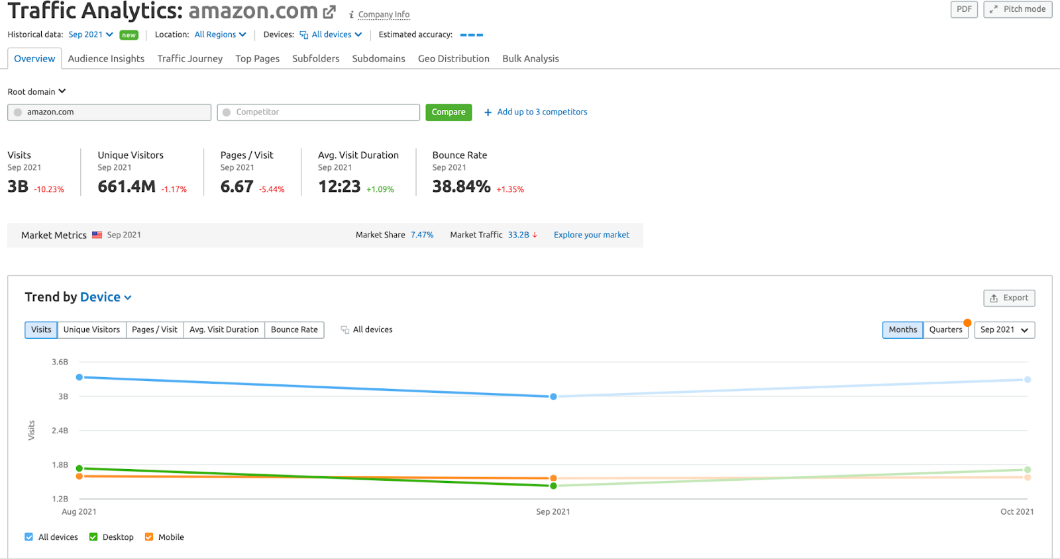Click the PDF button
The height and width of the screenshot is (559, 1060).
tap(964, 9)
